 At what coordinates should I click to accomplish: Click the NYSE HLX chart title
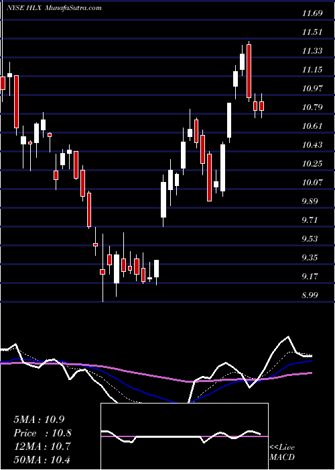point(54,8)
